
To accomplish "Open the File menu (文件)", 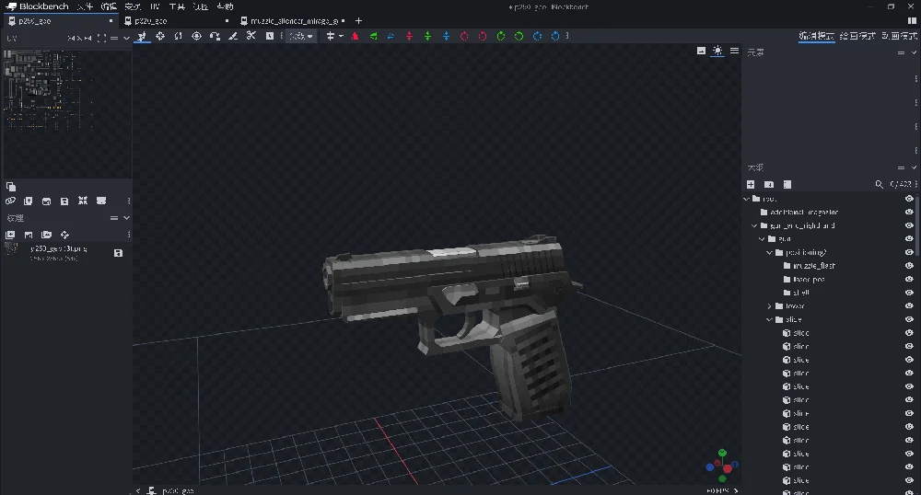I will tap(85, 6).
